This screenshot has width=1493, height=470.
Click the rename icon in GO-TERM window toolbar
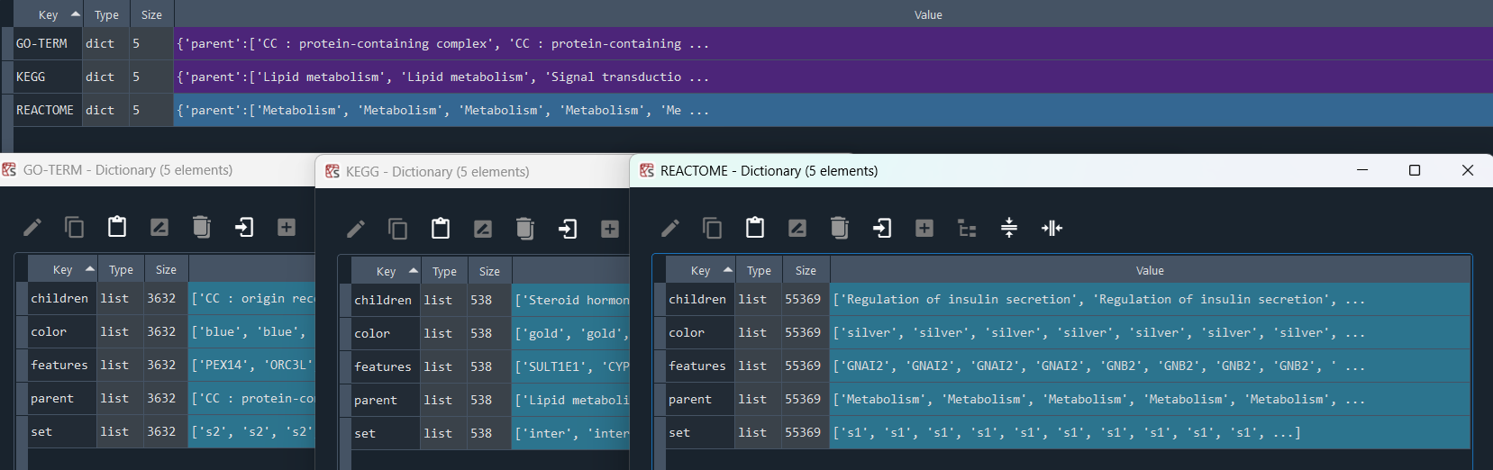[x=159, y=227]
